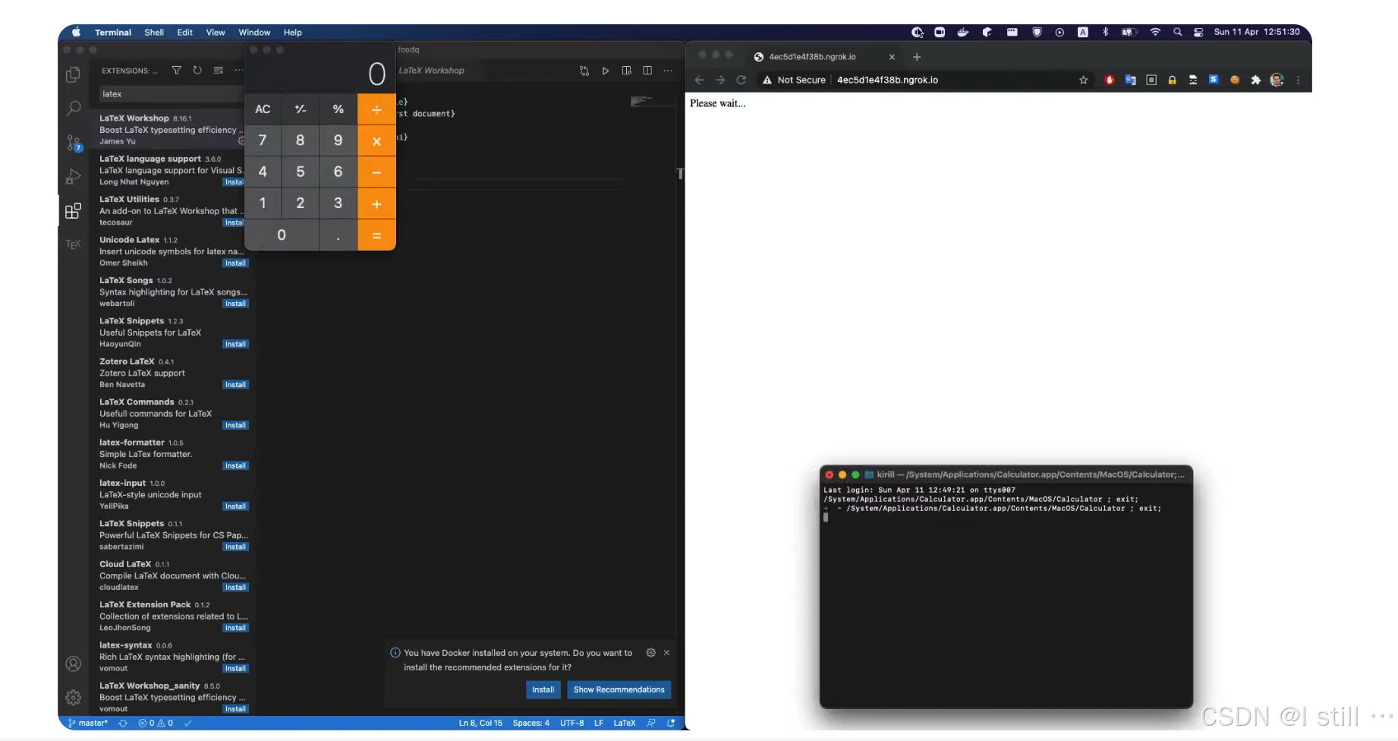Click the equals key on the Calculator
The image size is (1398, 741).
coord(376,235)
